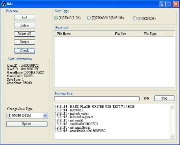Click the log entry 'get cardid'
This screenshot has height=145, width=180.
coord(69,120)
